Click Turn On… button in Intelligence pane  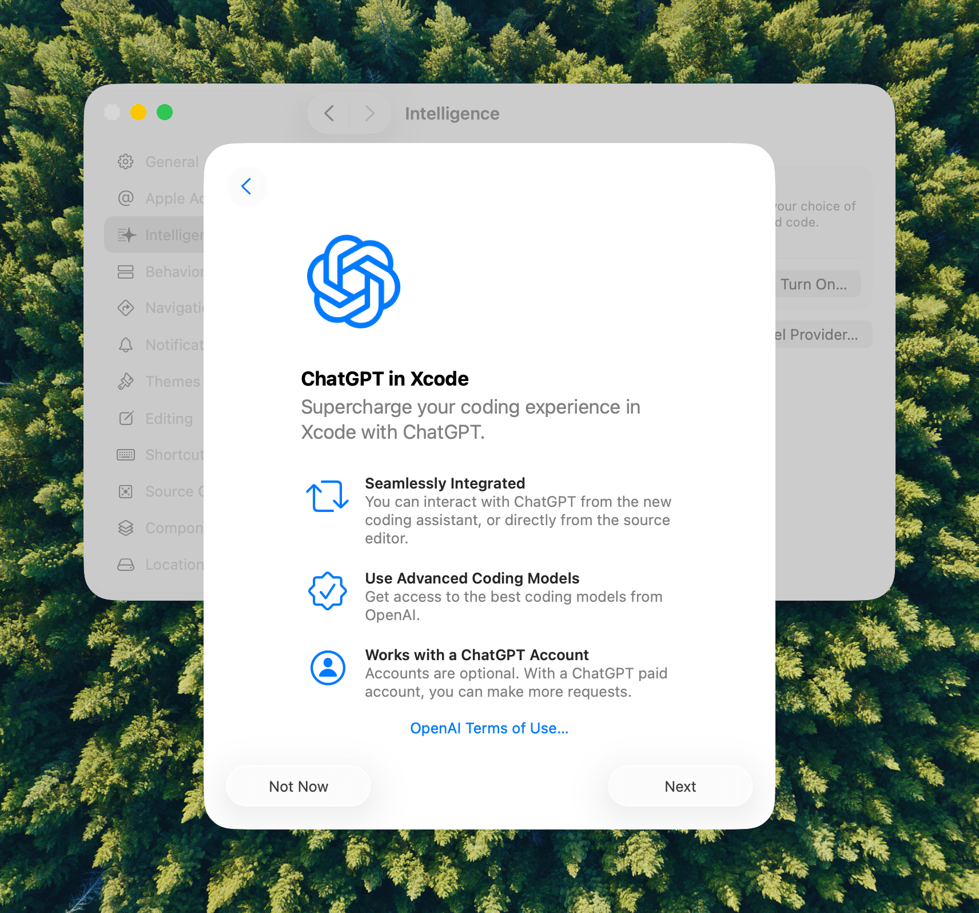(817, 284)
